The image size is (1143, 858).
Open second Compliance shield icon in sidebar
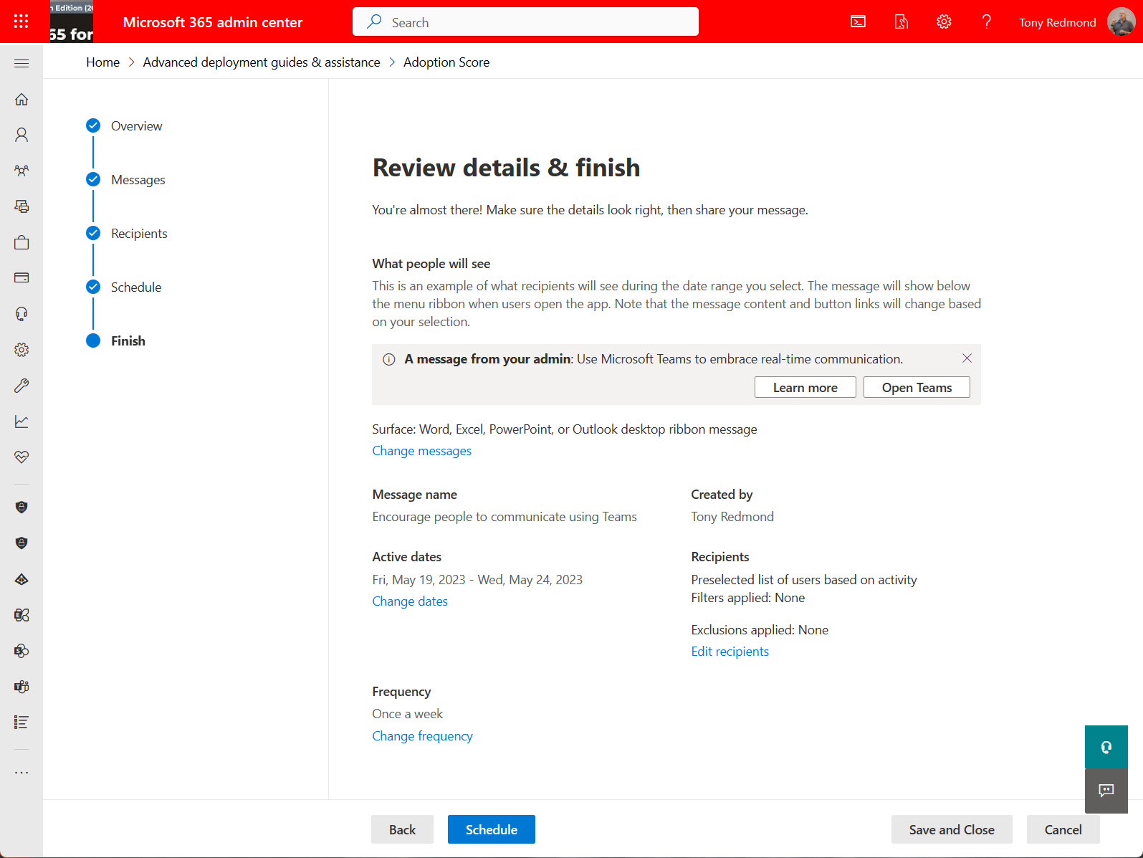pyautogui.click(x=21, y=543)
